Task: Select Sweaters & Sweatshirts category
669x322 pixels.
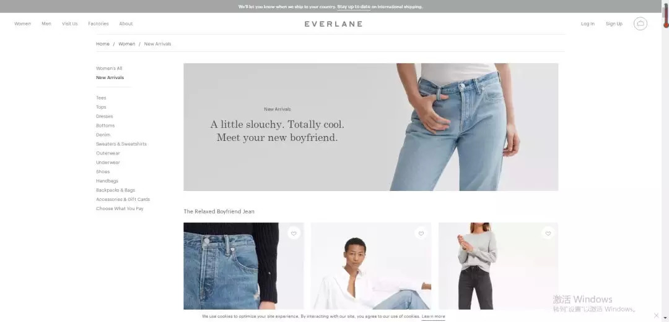Action: click(121, 144)
